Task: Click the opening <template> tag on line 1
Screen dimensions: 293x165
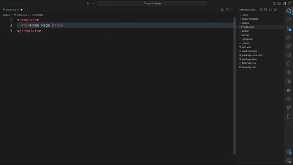Action: (x=28, y=20)
